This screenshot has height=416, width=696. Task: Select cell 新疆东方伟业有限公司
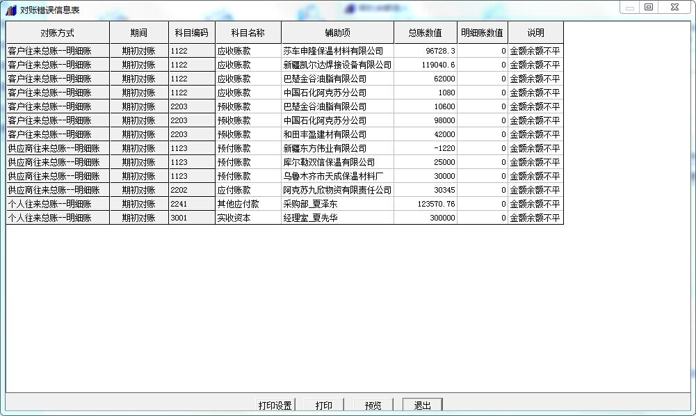tap(337, 148)
